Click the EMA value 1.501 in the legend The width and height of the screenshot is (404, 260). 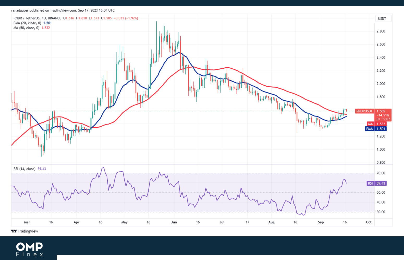click(47, 23)
